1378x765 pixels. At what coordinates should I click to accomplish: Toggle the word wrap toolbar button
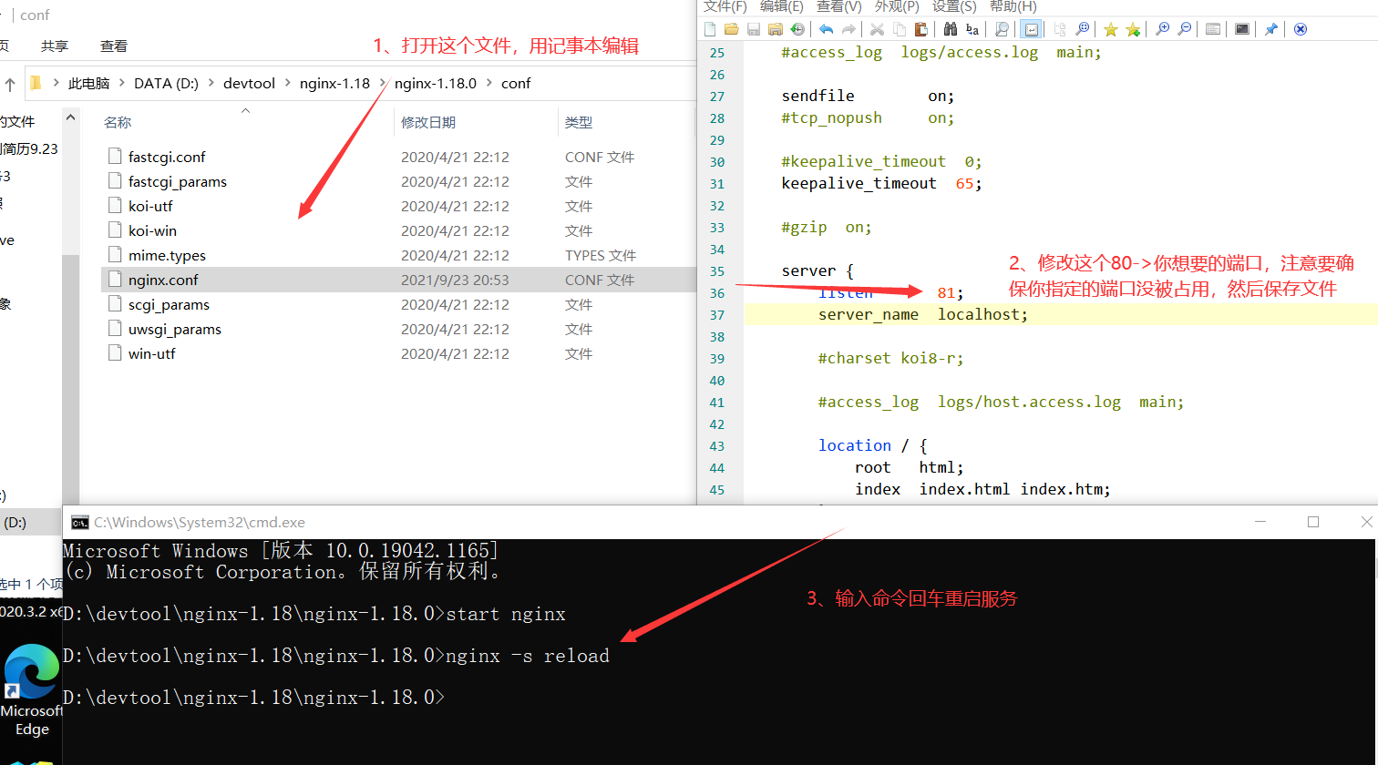point(1031,29)
